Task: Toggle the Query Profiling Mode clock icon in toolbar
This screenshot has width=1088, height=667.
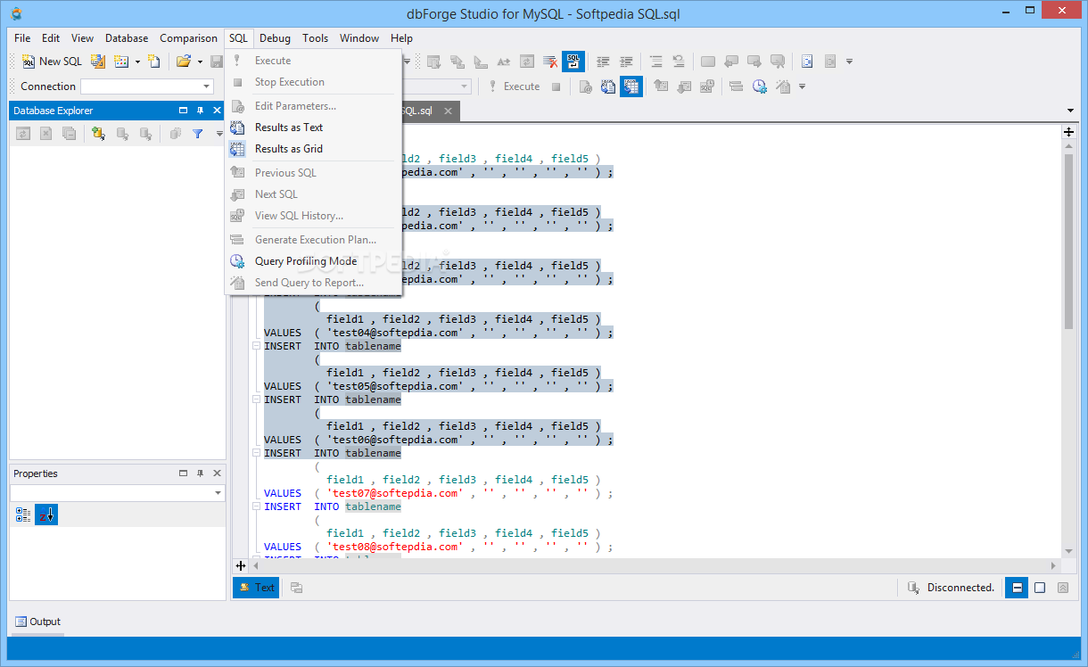Action: coord(760,86)
